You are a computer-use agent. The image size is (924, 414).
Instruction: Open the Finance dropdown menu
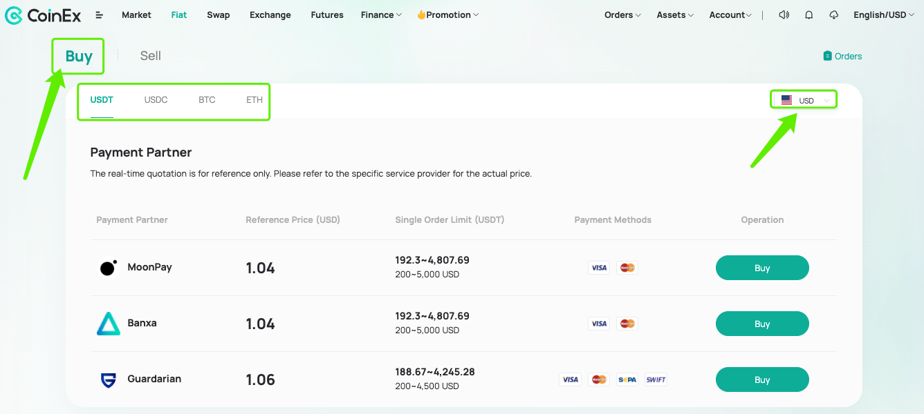tap(381, 14)
